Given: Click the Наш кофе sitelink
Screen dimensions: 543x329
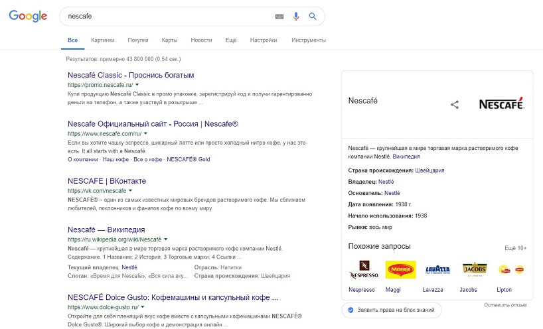Looking at the screenshot, I should click(116, 159).
